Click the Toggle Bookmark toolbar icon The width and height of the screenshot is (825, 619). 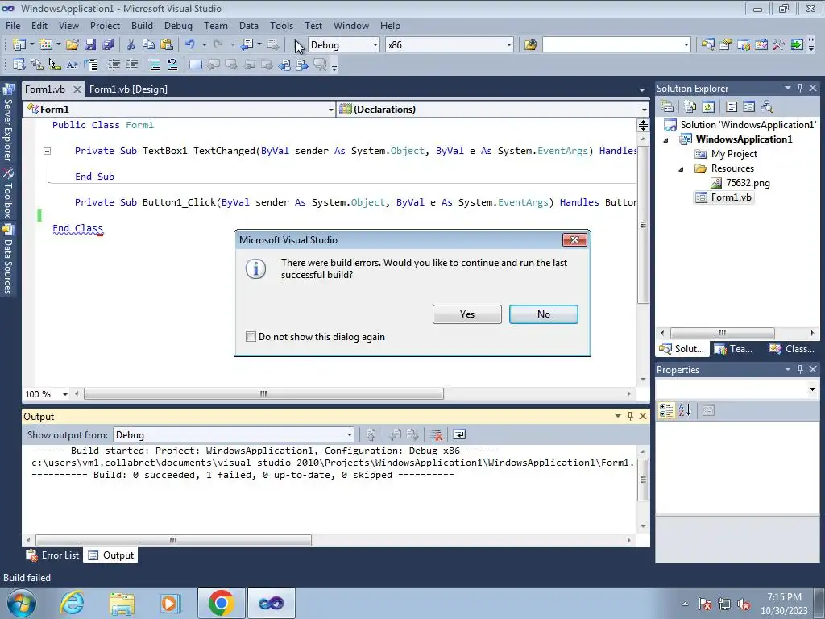coord(195,64)
